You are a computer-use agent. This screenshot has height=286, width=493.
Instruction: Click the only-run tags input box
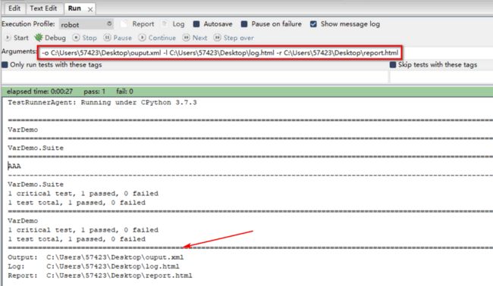194,76
